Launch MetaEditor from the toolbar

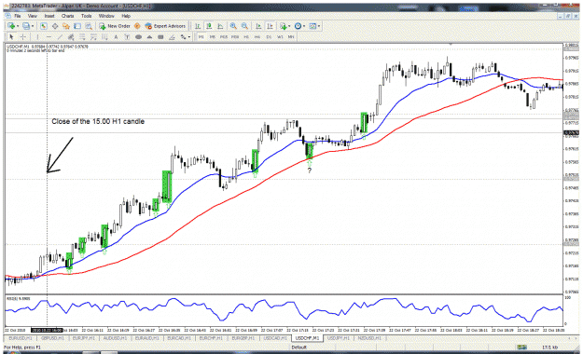coord(137,26)
